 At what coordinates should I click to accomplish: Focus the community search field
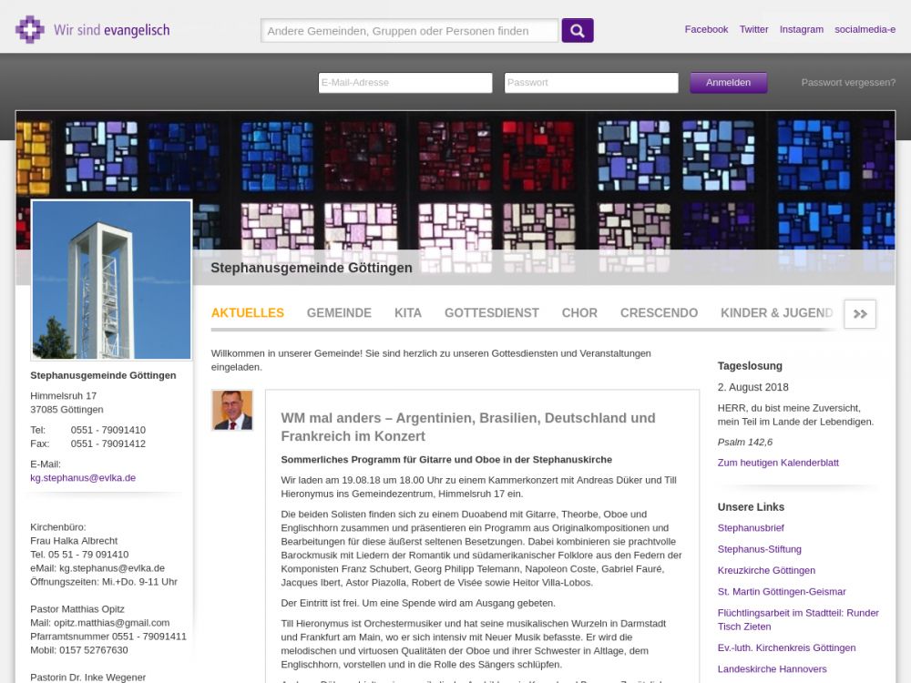pyautogui.click(x=409, y=31)
